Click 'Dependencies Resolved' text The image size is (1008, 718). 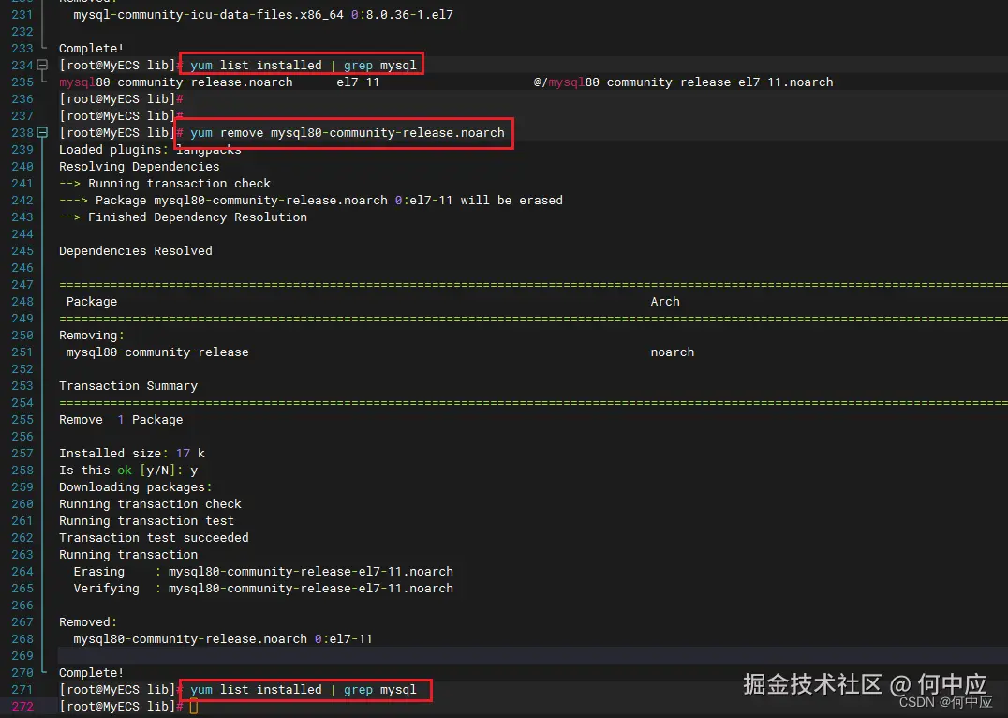(x=136, y=251)
